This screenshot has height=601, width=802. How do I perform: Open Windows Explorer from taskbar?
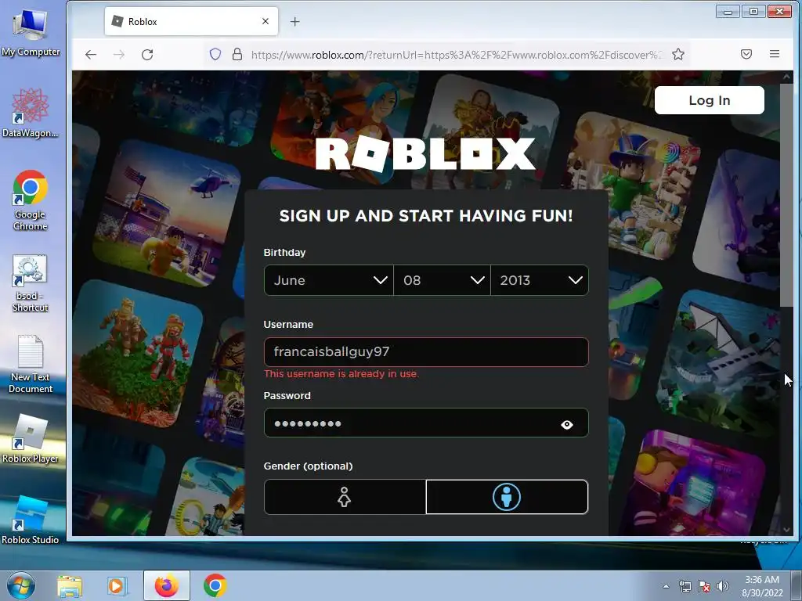click(x=69, y=585)
